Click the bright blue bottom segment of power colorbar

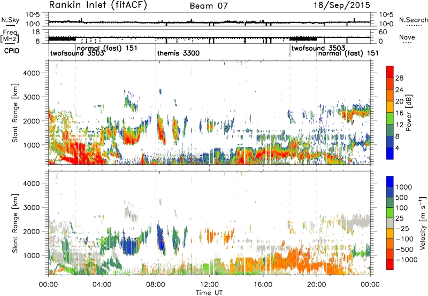point(390,153)
